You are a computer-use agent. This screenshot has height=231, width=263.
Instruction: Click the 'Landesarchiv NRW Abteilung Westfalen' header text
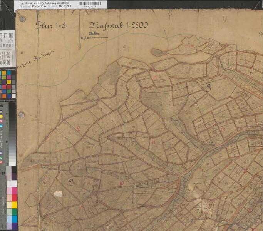[44, 3]
